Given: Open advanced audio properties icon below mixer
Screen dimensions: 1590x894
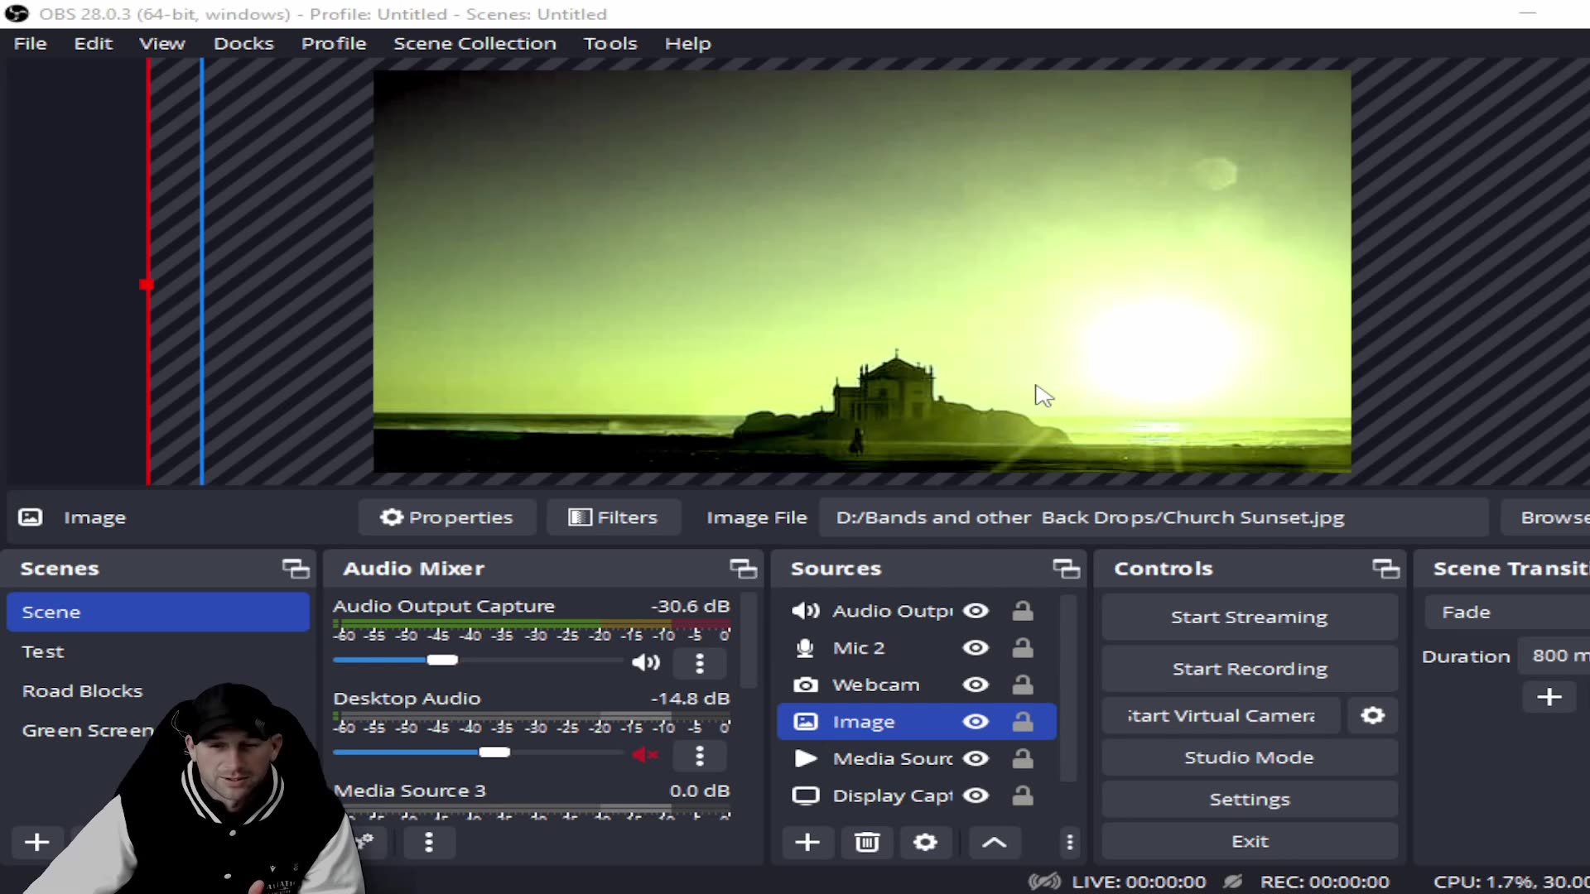Looking at the screenshot, I should [x=364, y=842].
